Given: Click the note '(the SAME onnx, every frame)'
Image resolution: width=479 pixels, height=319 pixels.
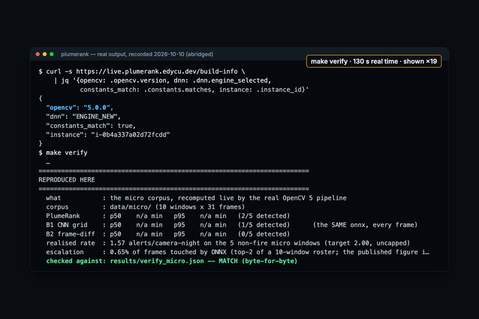Looking at the screenshot, I should (x=365, y=225).
